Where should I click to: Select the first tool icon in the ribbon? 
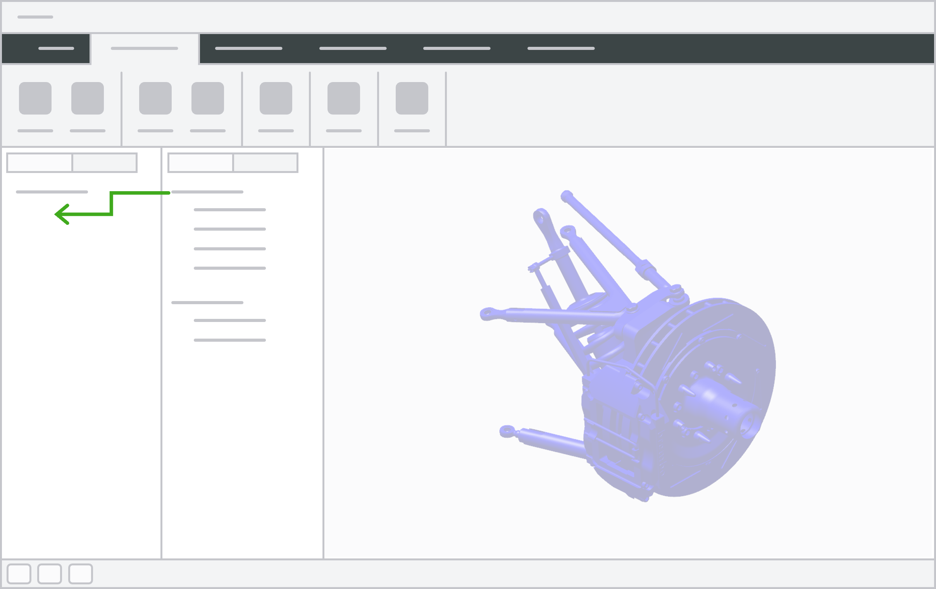(x=35, y=98)
